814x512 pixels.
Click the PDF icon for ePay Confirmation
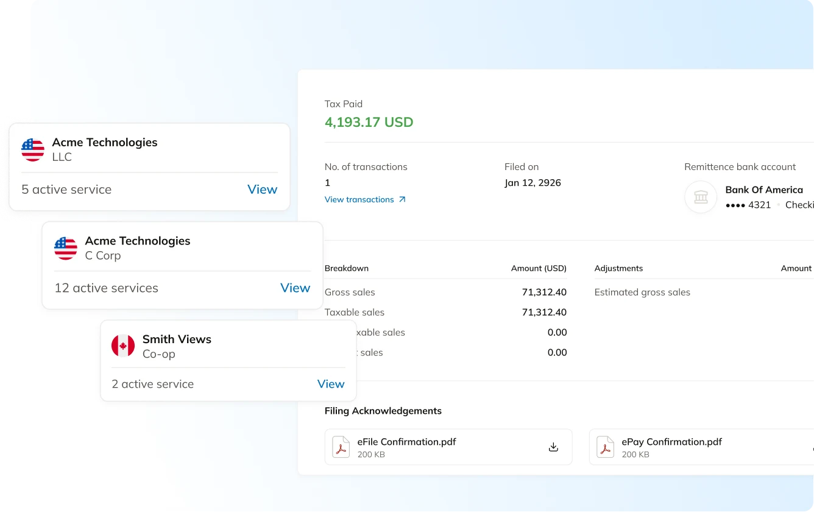(x=605, y=447)
